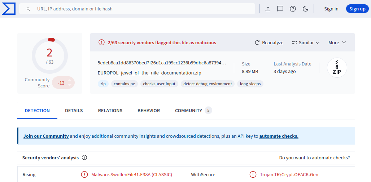371x182 pixels.
Task: Click the detect-debug-environment tag
Action: tap(208, 84)
